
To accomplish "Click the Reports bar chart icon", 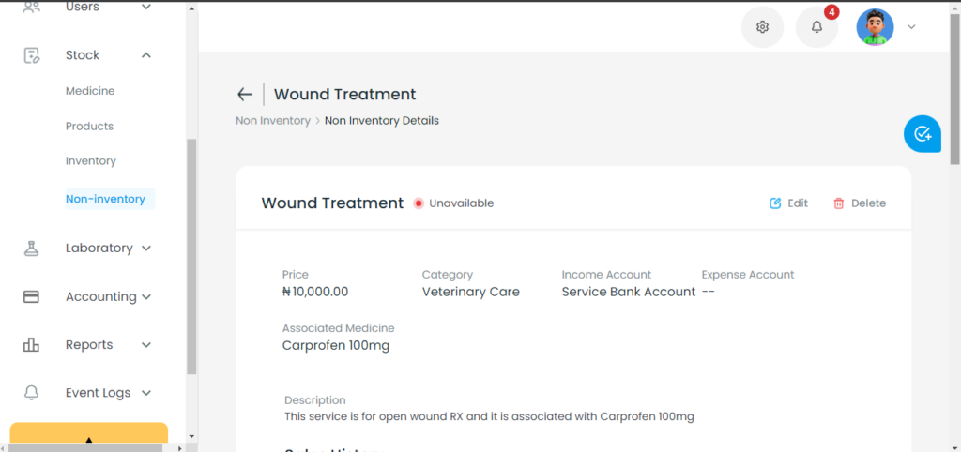I will point(31,345).
